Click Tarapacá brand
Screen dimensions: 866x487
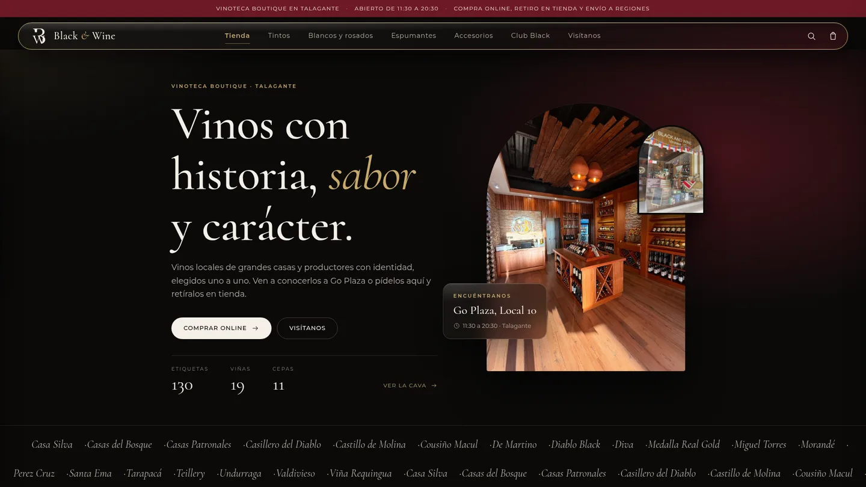(144, 473)
